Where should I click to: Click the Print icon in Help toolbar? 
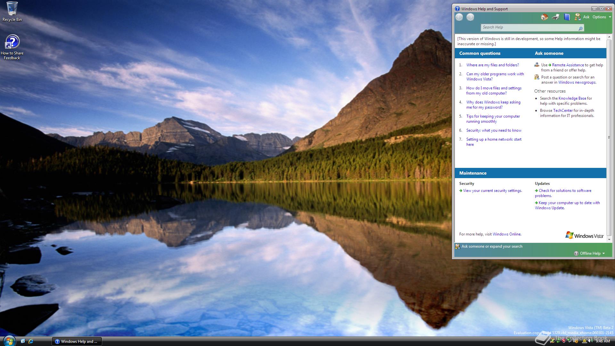click(x=556, y=17)
